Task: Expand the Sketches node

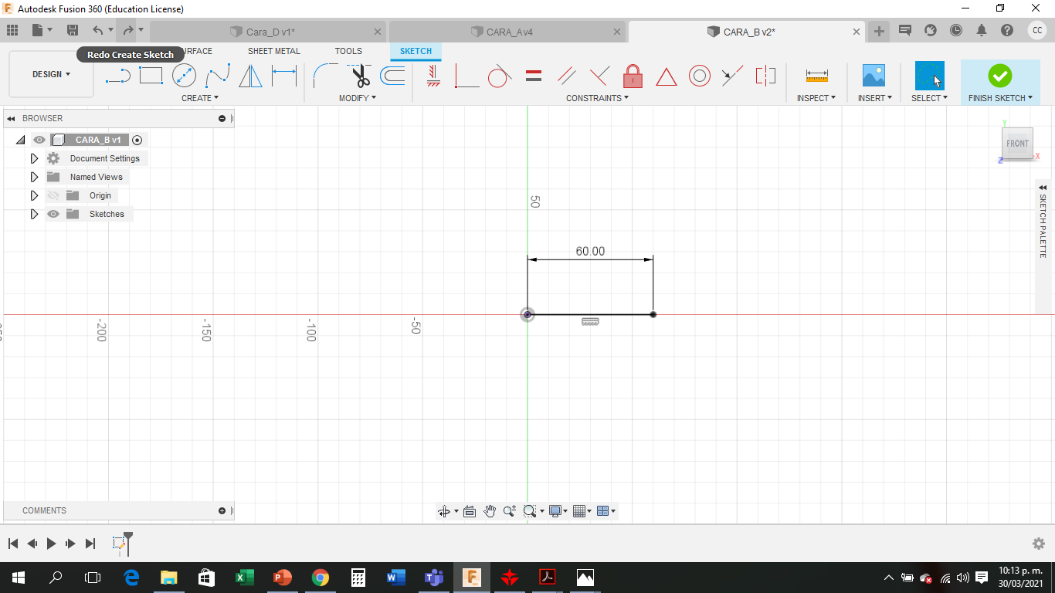Action: pyautogui.click(x=34, y=214)
